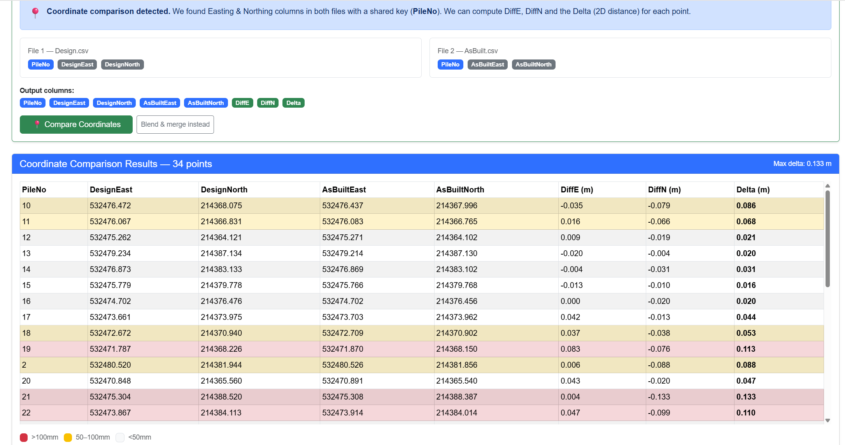Click the DesignEast output column chip
This screenshot has width=845, height=445.
coord(69,103)
